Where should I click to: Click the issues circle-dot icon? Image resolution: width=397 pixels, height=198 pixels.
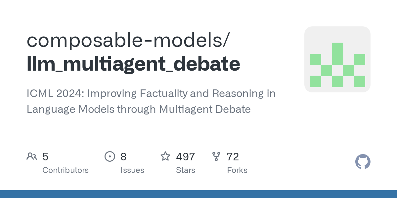(110, 156)
